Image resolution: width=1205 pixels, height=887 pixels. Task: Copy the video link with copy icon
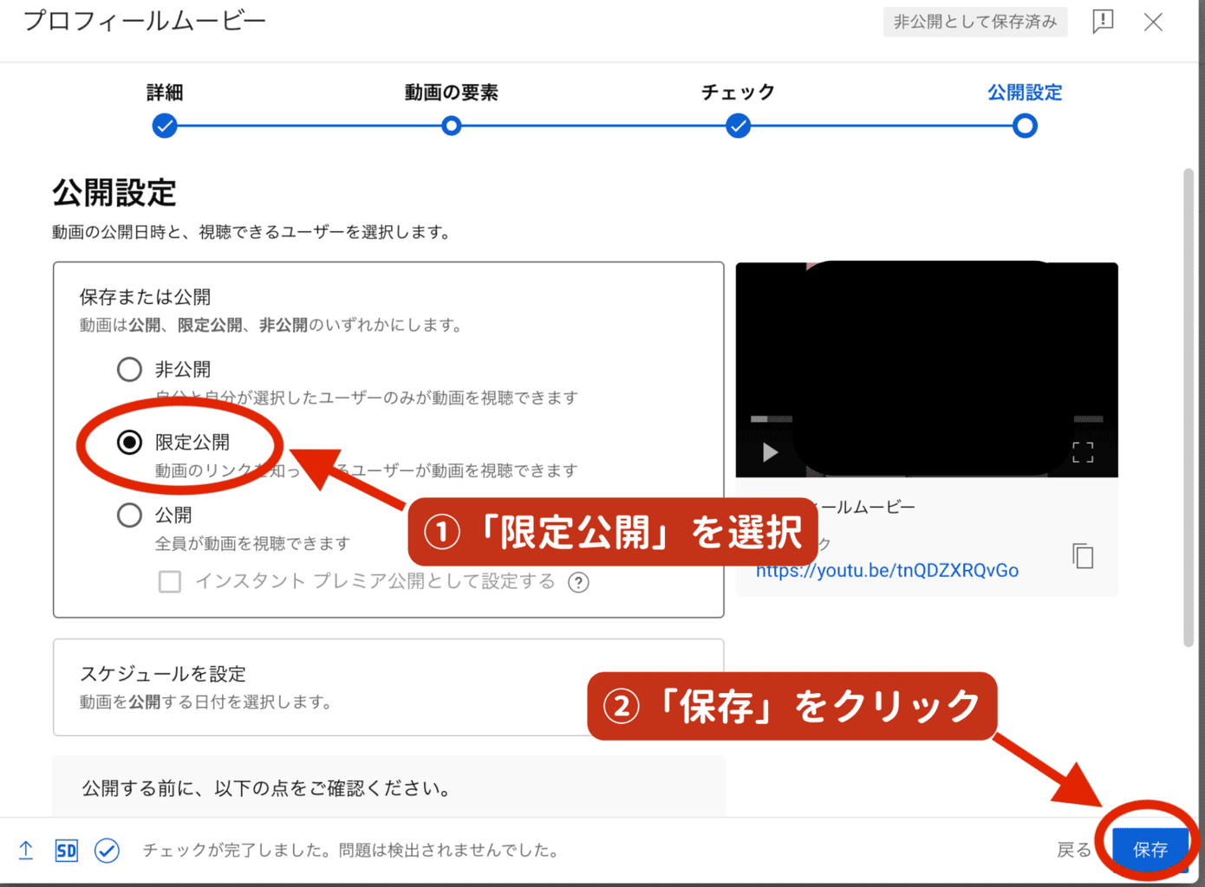[x=1083, y=556]
